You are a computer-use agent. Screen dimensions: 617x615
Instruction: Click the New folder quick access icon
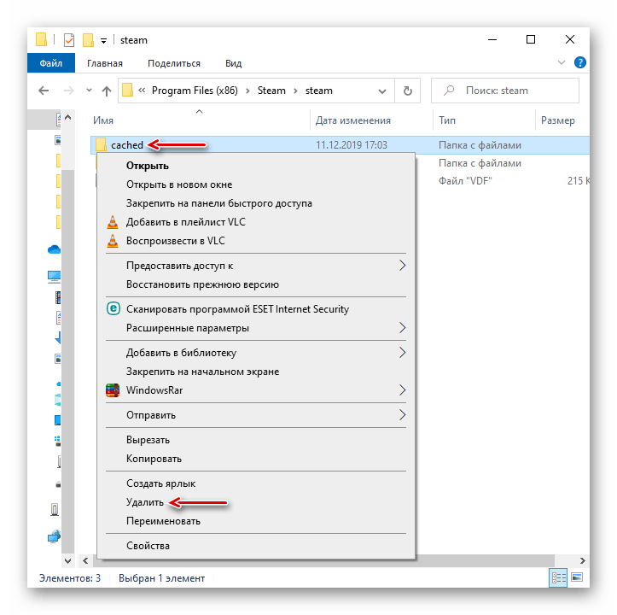point(88,40)
